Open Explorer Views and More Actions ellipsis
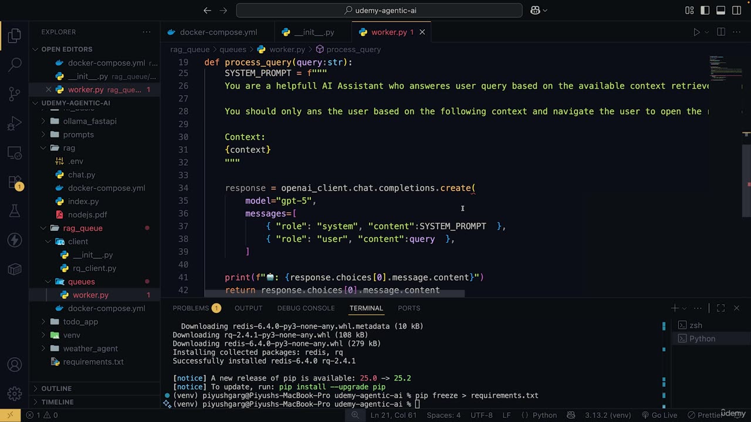Image resolution: width=751 pixels, height=422 pixels. [x=146, y=32]
